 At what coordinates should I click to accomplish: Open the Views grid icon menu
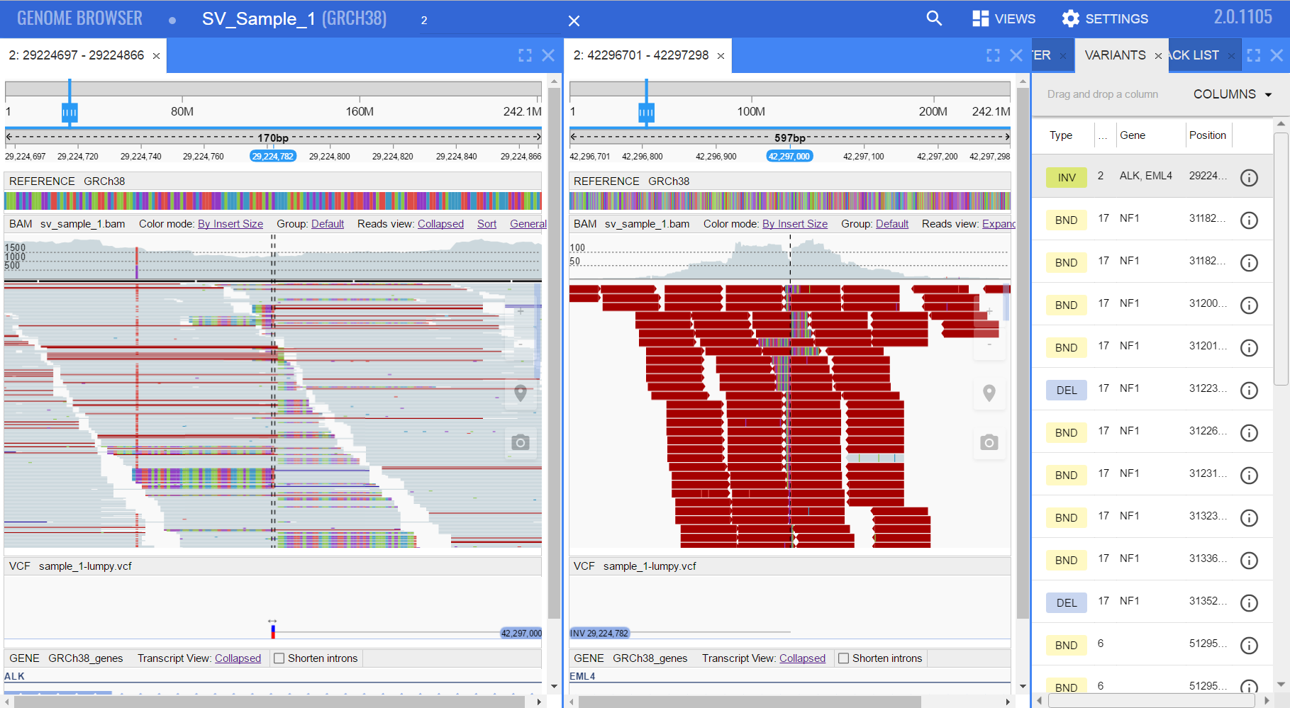[x=980, y=18]
